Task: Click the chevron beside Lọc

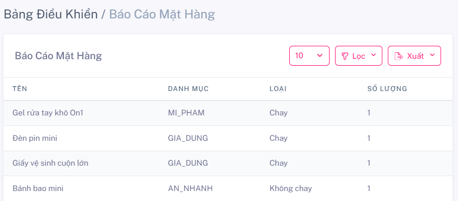Action: point(373,55)
